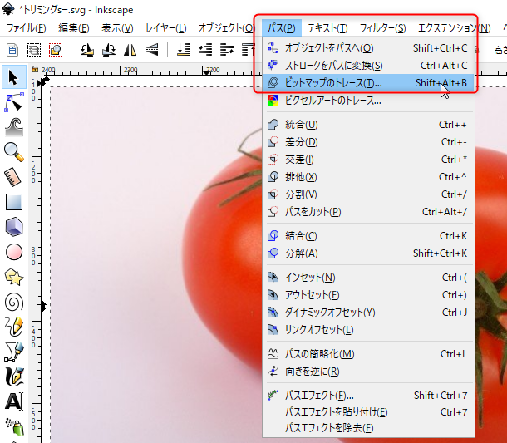
Task: Choose パスをカット(P)
Action: pos(368,212)
